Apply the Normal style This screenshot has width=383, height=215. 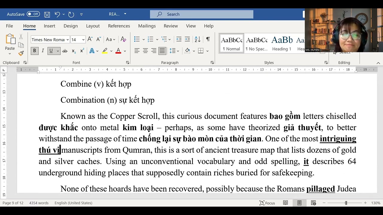232,43
